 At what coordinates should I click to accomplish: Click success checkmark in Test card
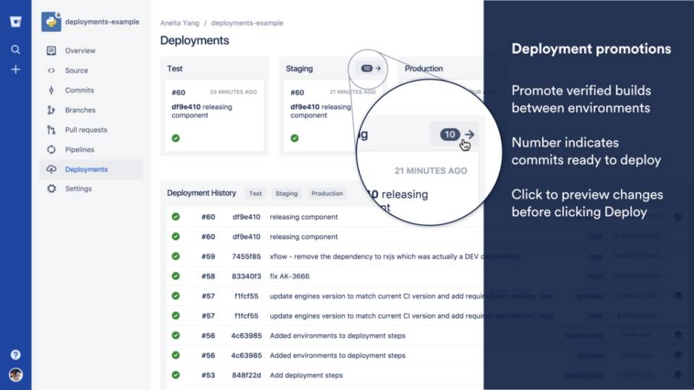click(x=176, y=138)
